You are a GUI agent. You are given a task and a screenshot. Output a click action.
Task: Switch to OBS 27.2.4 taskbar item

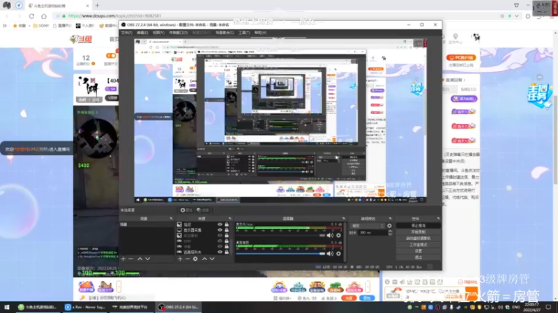tap(178, 307)
